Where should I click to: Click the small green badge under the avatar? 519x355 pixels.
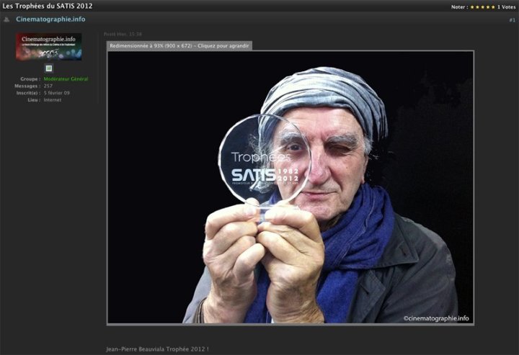point(49,68)
